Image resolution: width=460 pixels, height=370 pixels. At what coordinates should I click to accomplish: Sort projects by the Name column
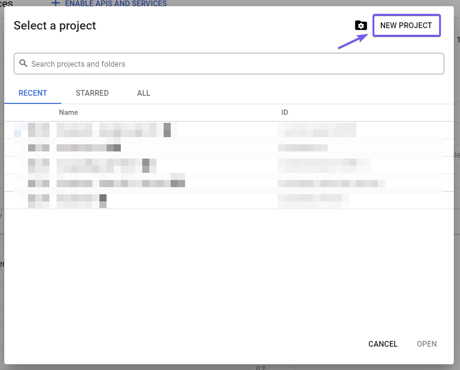[68, 112]
